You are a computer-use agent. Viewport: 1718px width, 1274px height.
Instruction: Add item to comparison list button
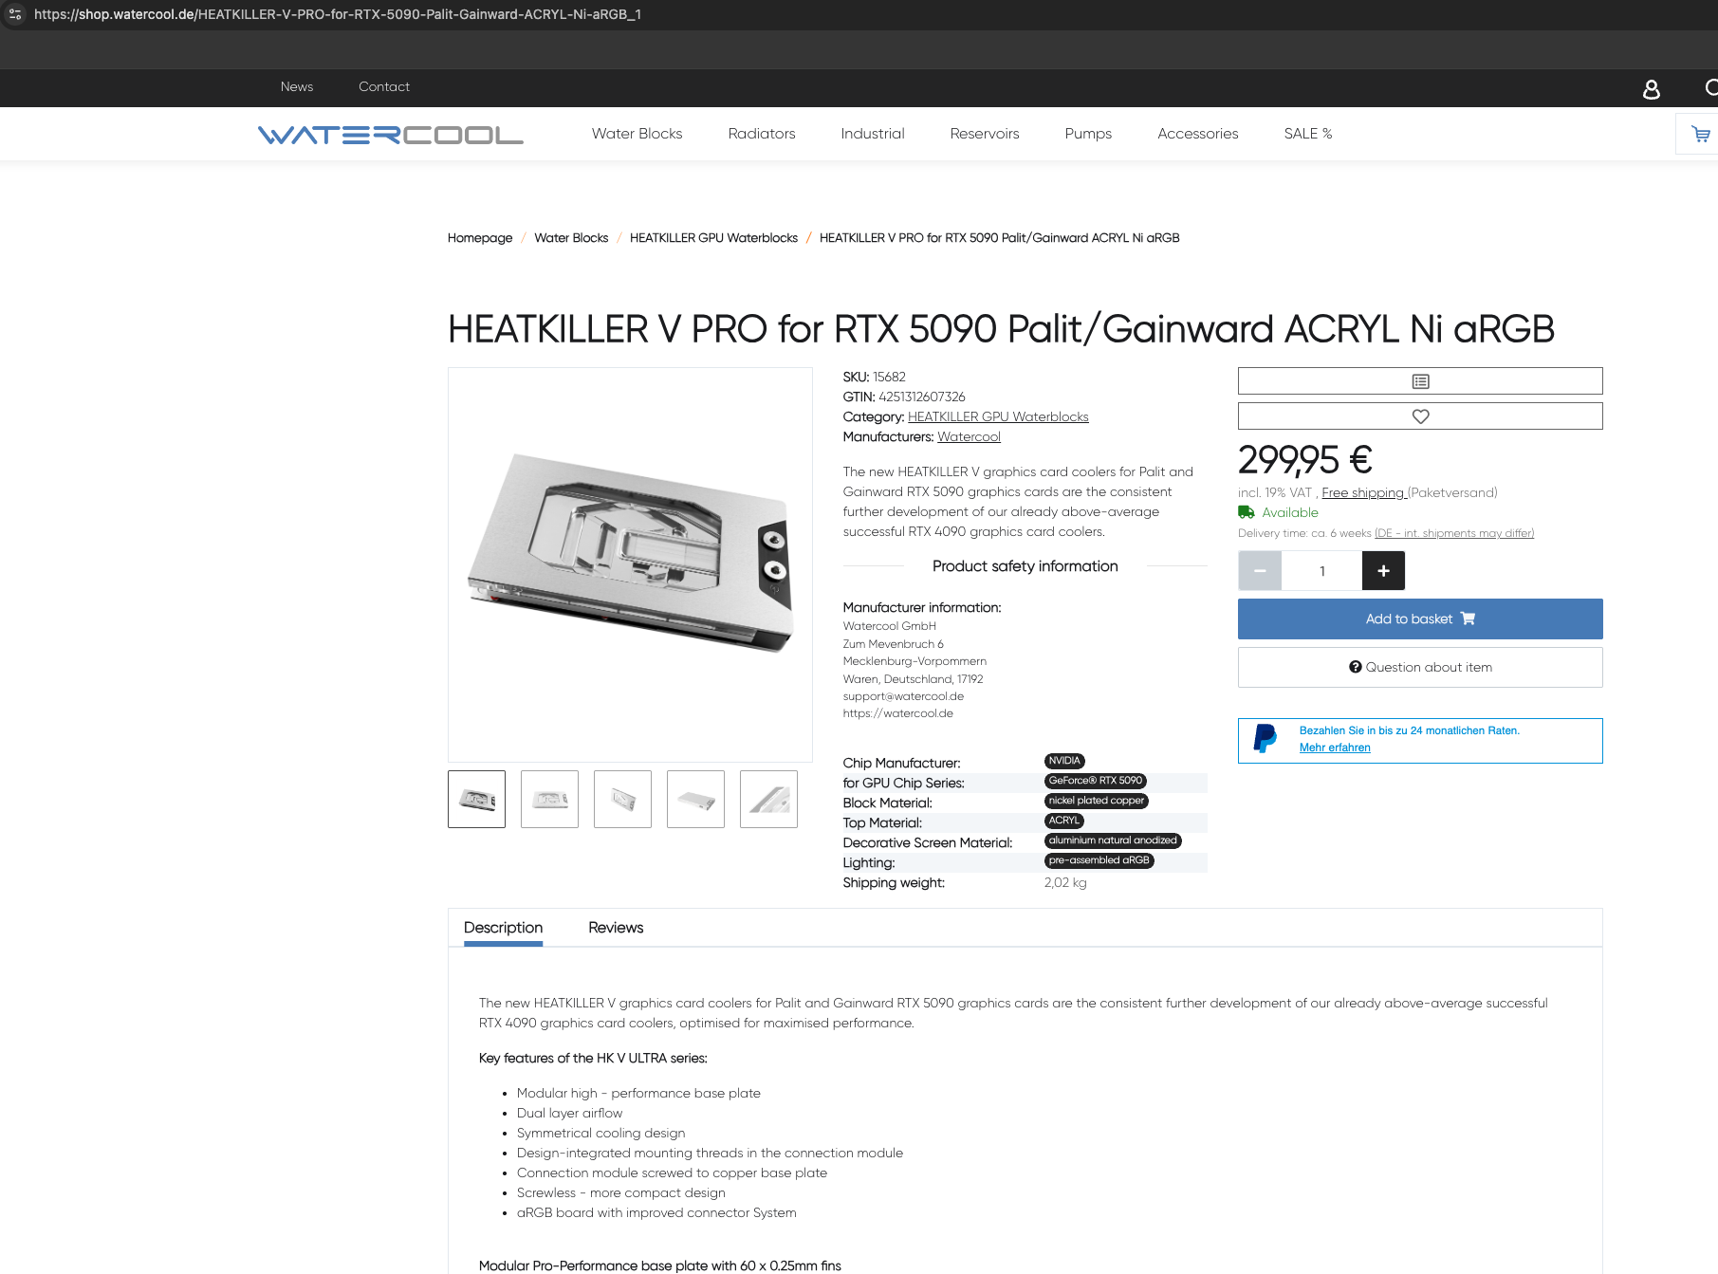pyautogui.click(x=1420, y=381)
